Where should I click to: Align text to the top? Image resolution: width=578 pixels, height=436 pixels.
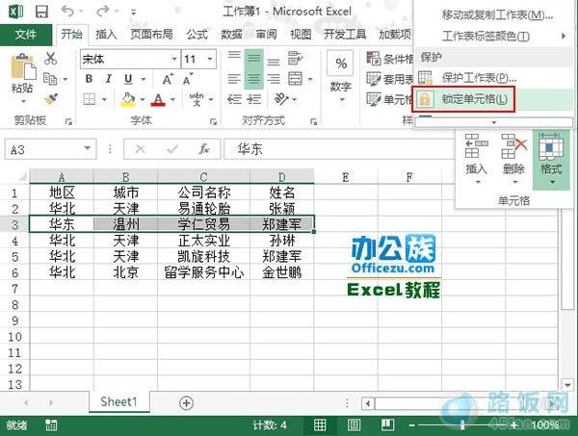(x=234, y=58)
